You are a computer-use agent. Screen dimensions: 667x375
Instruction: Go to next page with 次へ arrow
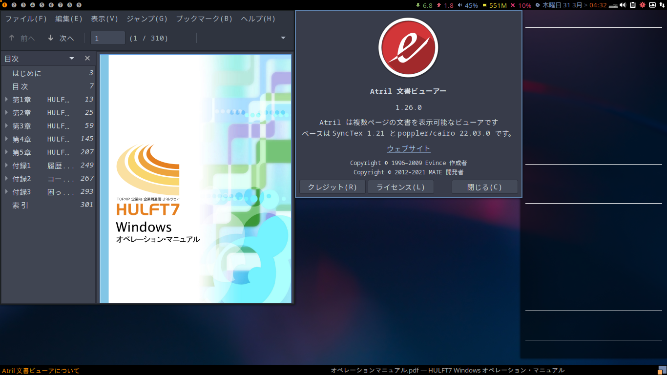[x=61, y=38]
